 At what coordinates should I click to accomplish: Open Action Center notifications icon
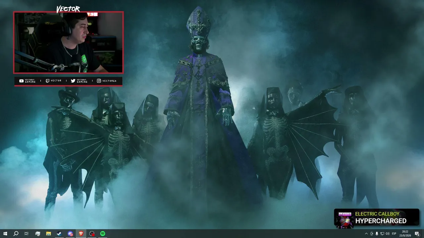[417, 234]
